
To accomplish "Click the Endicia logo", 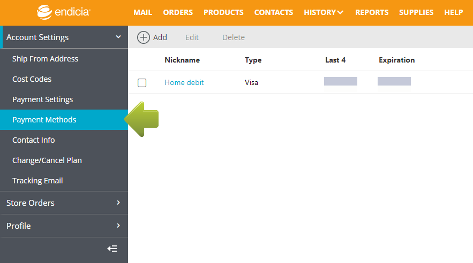I will [64, 12].
